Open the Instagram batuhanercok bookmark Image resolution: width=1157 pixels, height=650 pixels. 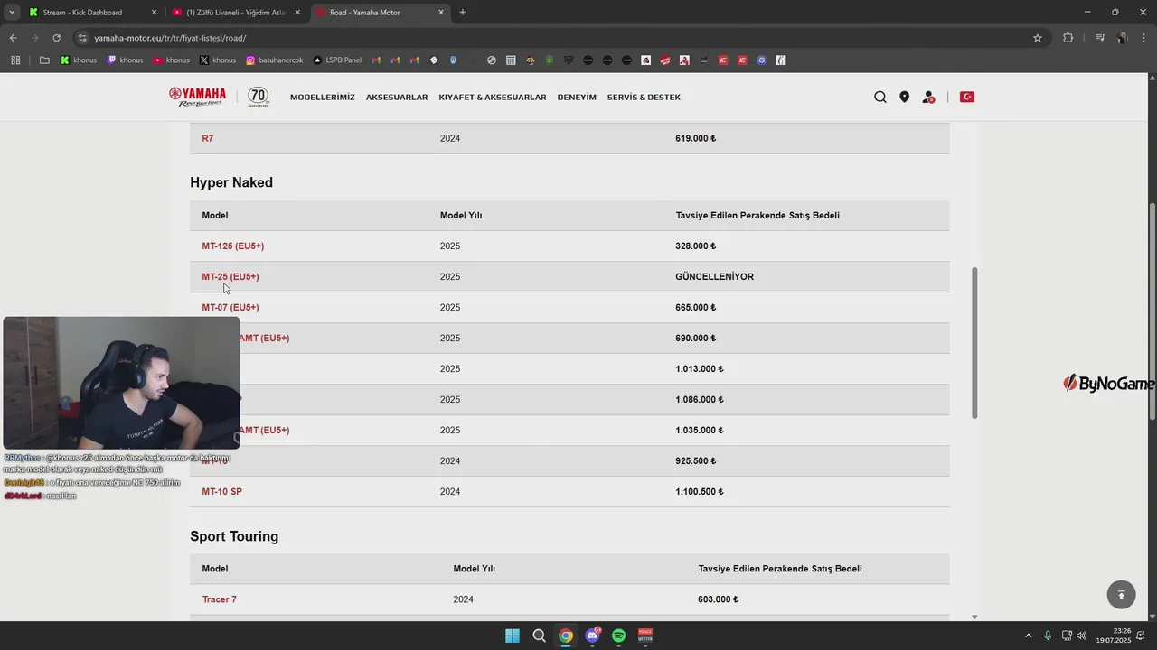click(x=275, y=60)
